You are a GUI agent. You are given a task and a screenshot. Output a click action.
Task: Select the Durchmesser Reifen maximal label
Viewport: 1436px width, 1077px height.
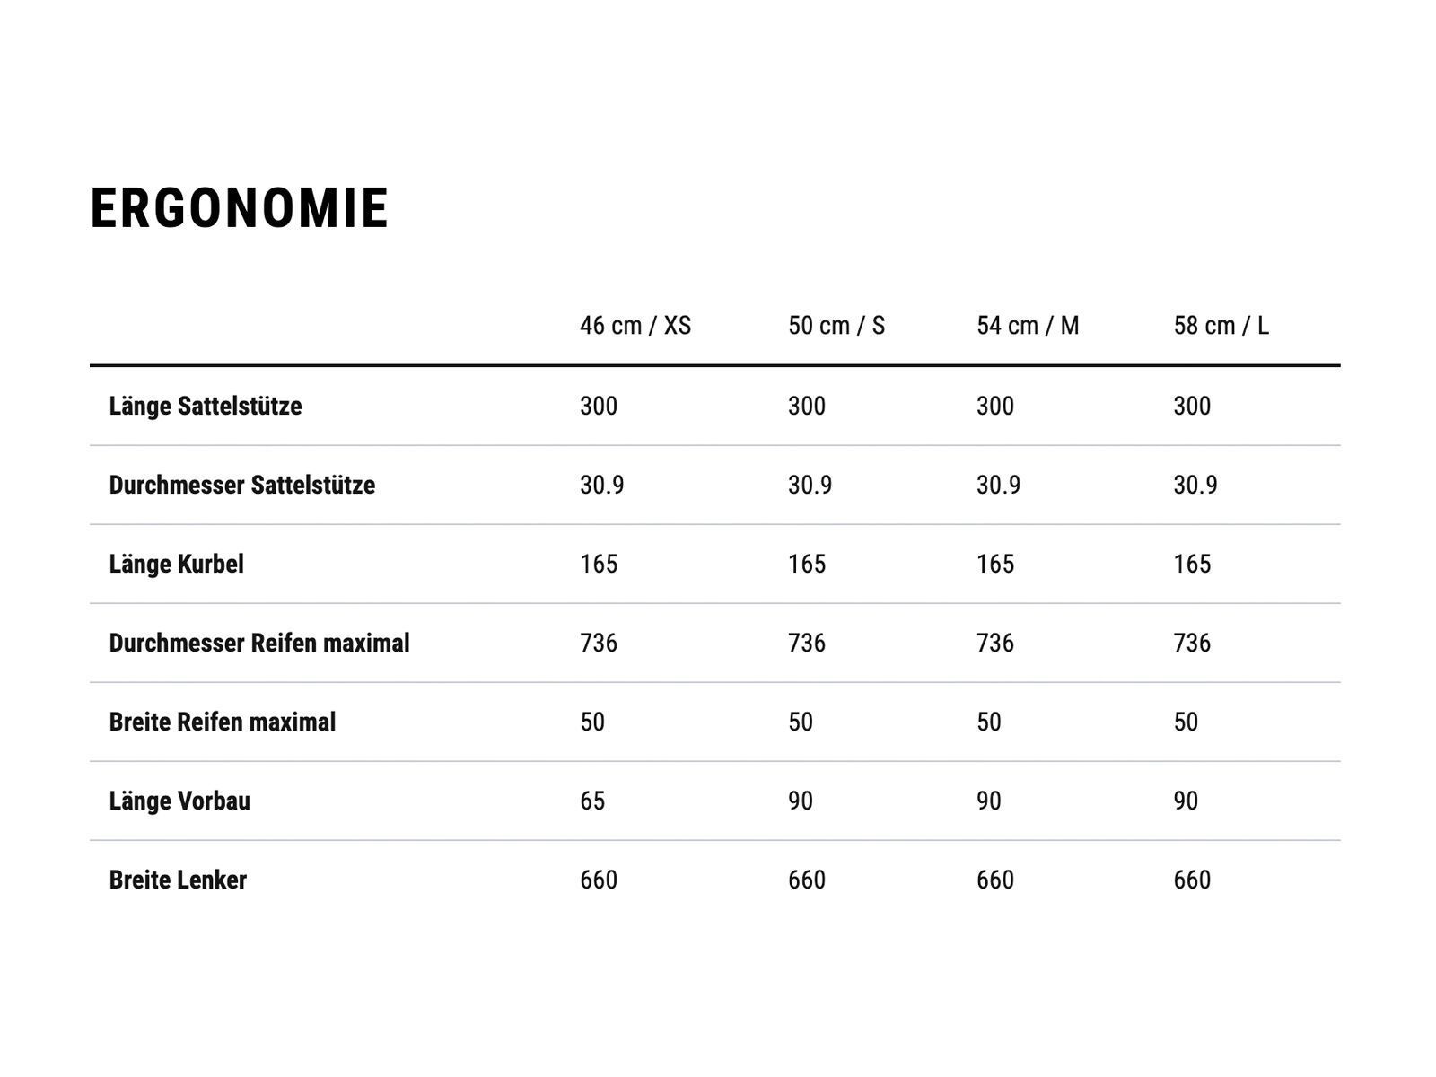(x=259, y=643)
